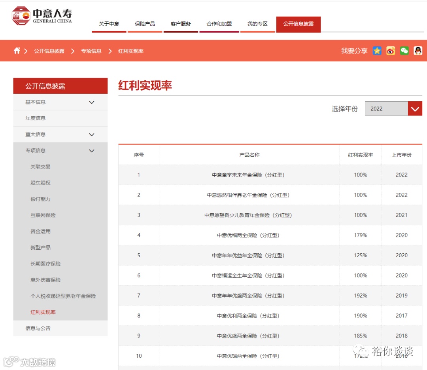Select 中意福运金生年金保险（分红型） row
The image size is (427, 370).
270,275
